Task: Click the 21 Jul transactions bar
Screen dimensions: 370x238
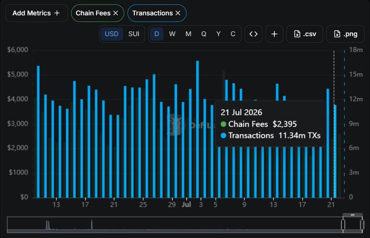Action: click(335, 151)
